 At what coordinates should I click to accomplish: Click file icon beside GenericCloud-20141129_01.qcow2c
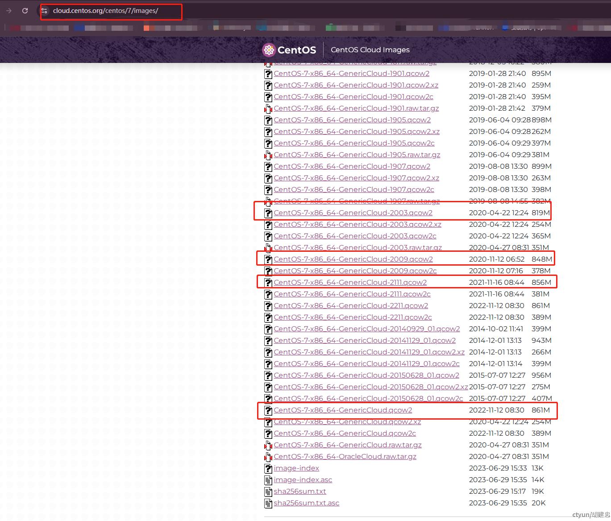pos(268,364)
